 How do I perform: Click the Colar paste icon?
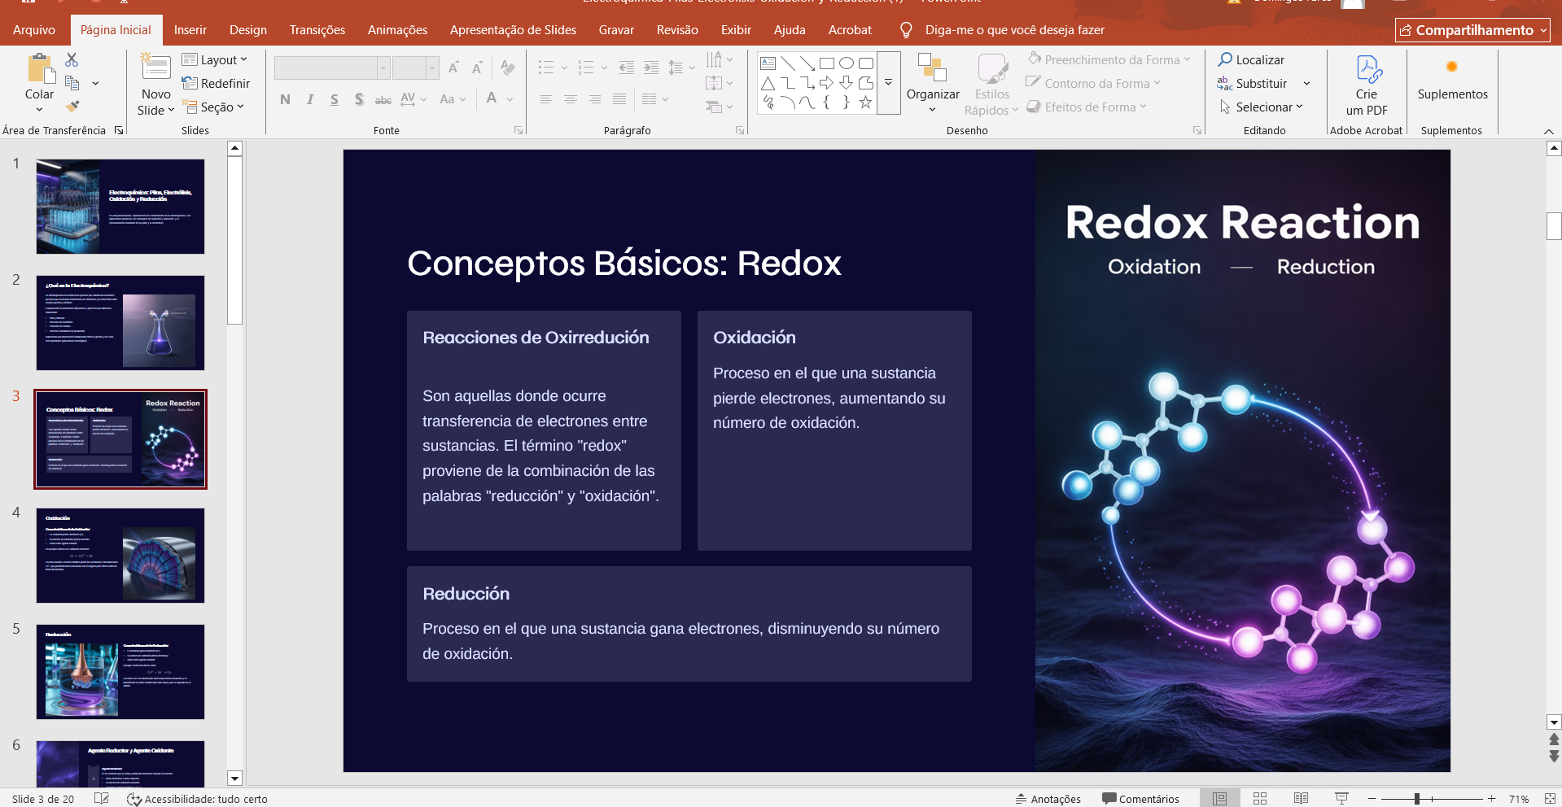click(x=39, y=69)
